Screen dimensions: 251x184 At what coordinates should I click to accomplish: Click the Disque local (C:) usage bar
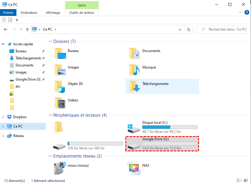pyautogui.click(x=170, y=127)
